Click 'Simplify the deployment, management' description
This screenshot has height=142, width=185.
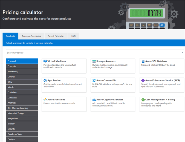pos(161,85)
